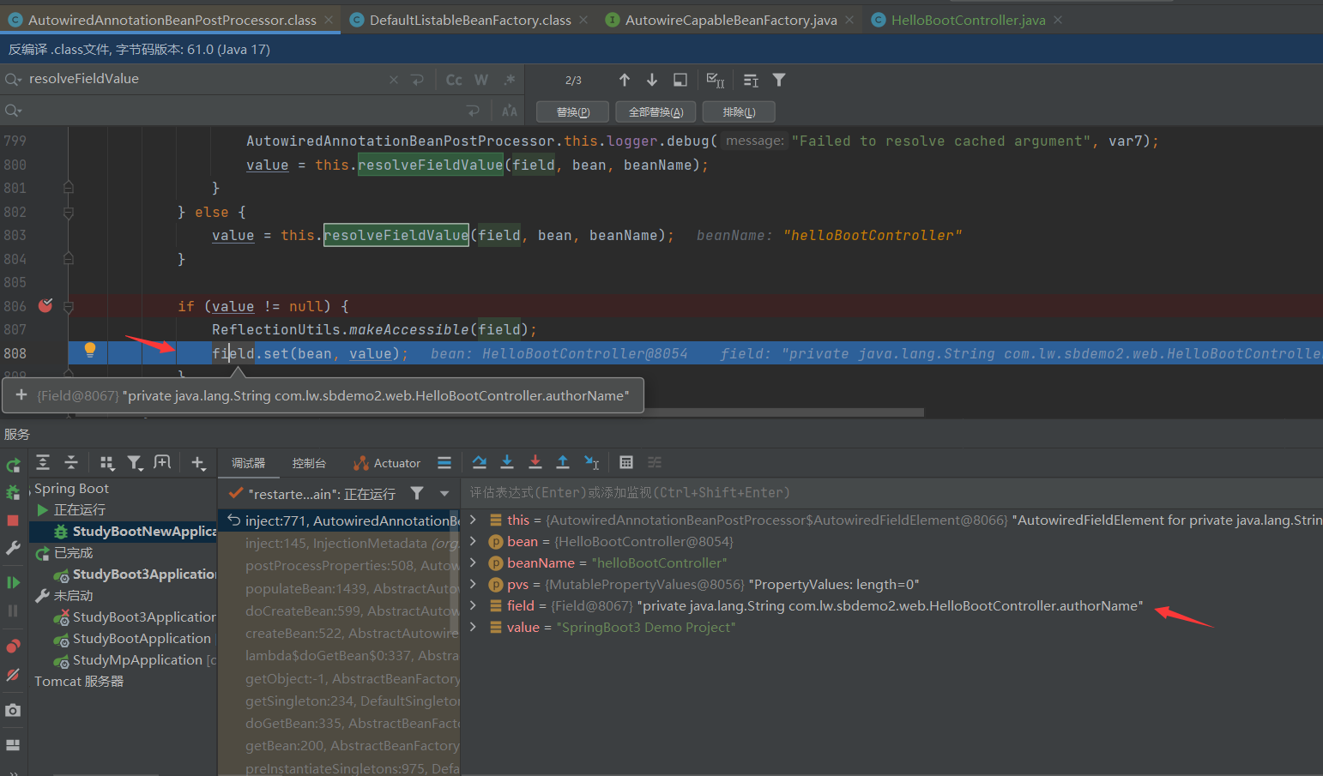Click Run to Cursor icon
Screen dimensions: 1323x776
click(592, 462)
